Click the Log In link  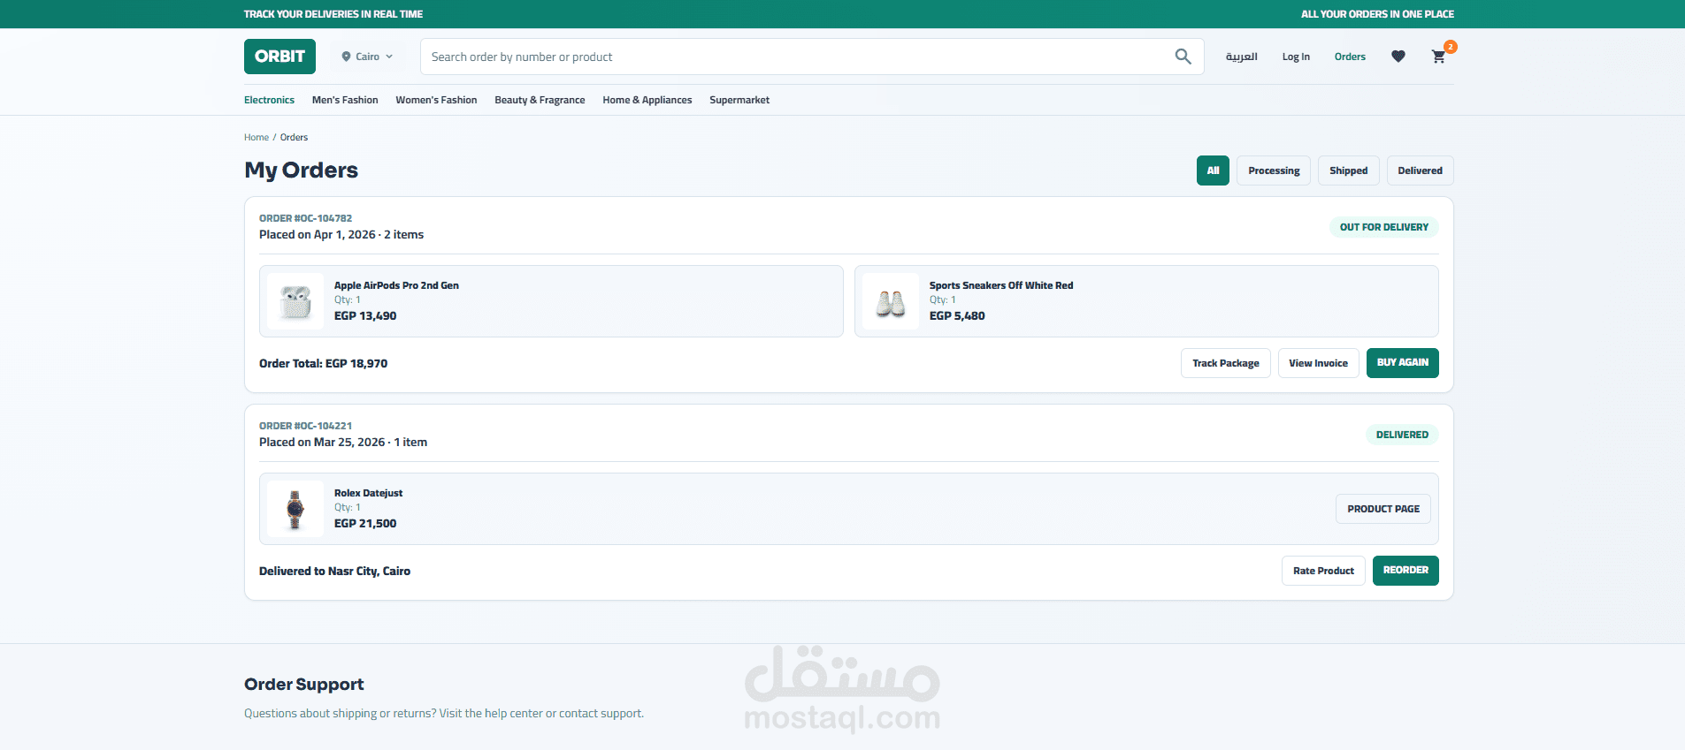(1296, 57)
